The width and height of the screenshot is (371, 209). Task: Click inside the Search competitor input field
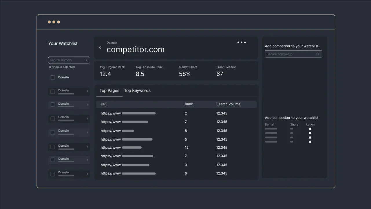click(290, 54)
